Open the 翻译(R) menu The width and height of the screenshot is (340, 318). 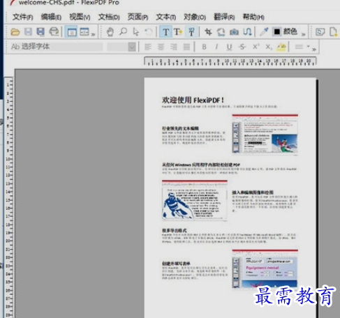click(224, 17)
